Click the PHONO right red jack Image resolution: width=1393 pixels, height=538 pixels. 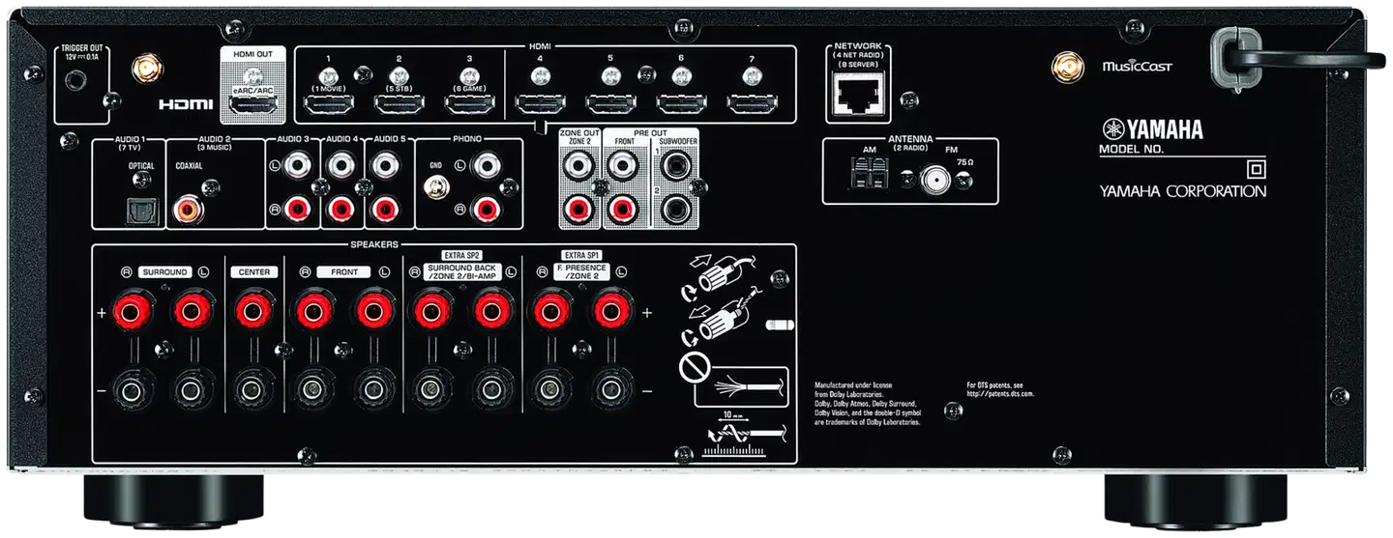(487, 208)
